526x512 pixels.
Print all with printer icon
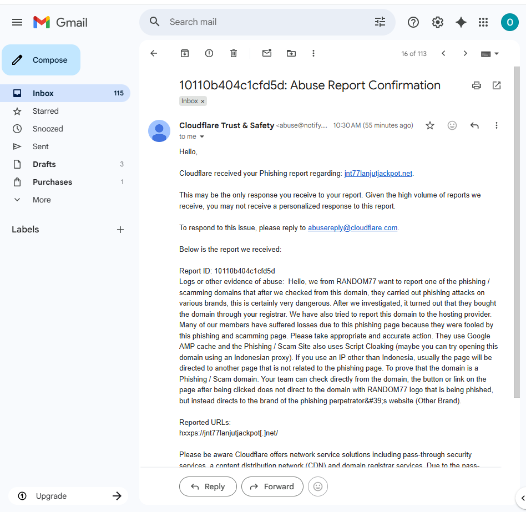pos(477,85)
